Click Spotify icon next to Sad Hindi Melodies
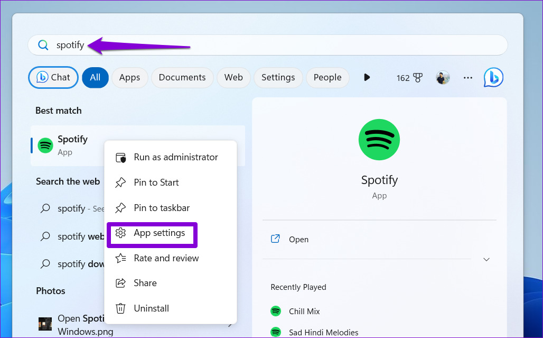Viewport: 543px width, 338px height. pyautogui.click(x=276, y=332)
